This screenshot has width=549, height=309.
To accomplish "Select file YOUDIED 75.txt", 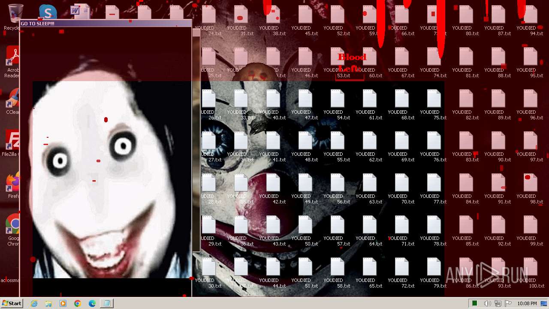I will point(434,105).
